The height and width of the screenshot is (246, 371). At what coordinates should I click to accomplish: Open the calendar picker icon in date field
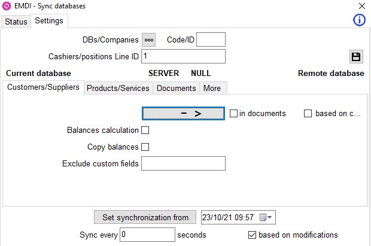click(266, 217)
